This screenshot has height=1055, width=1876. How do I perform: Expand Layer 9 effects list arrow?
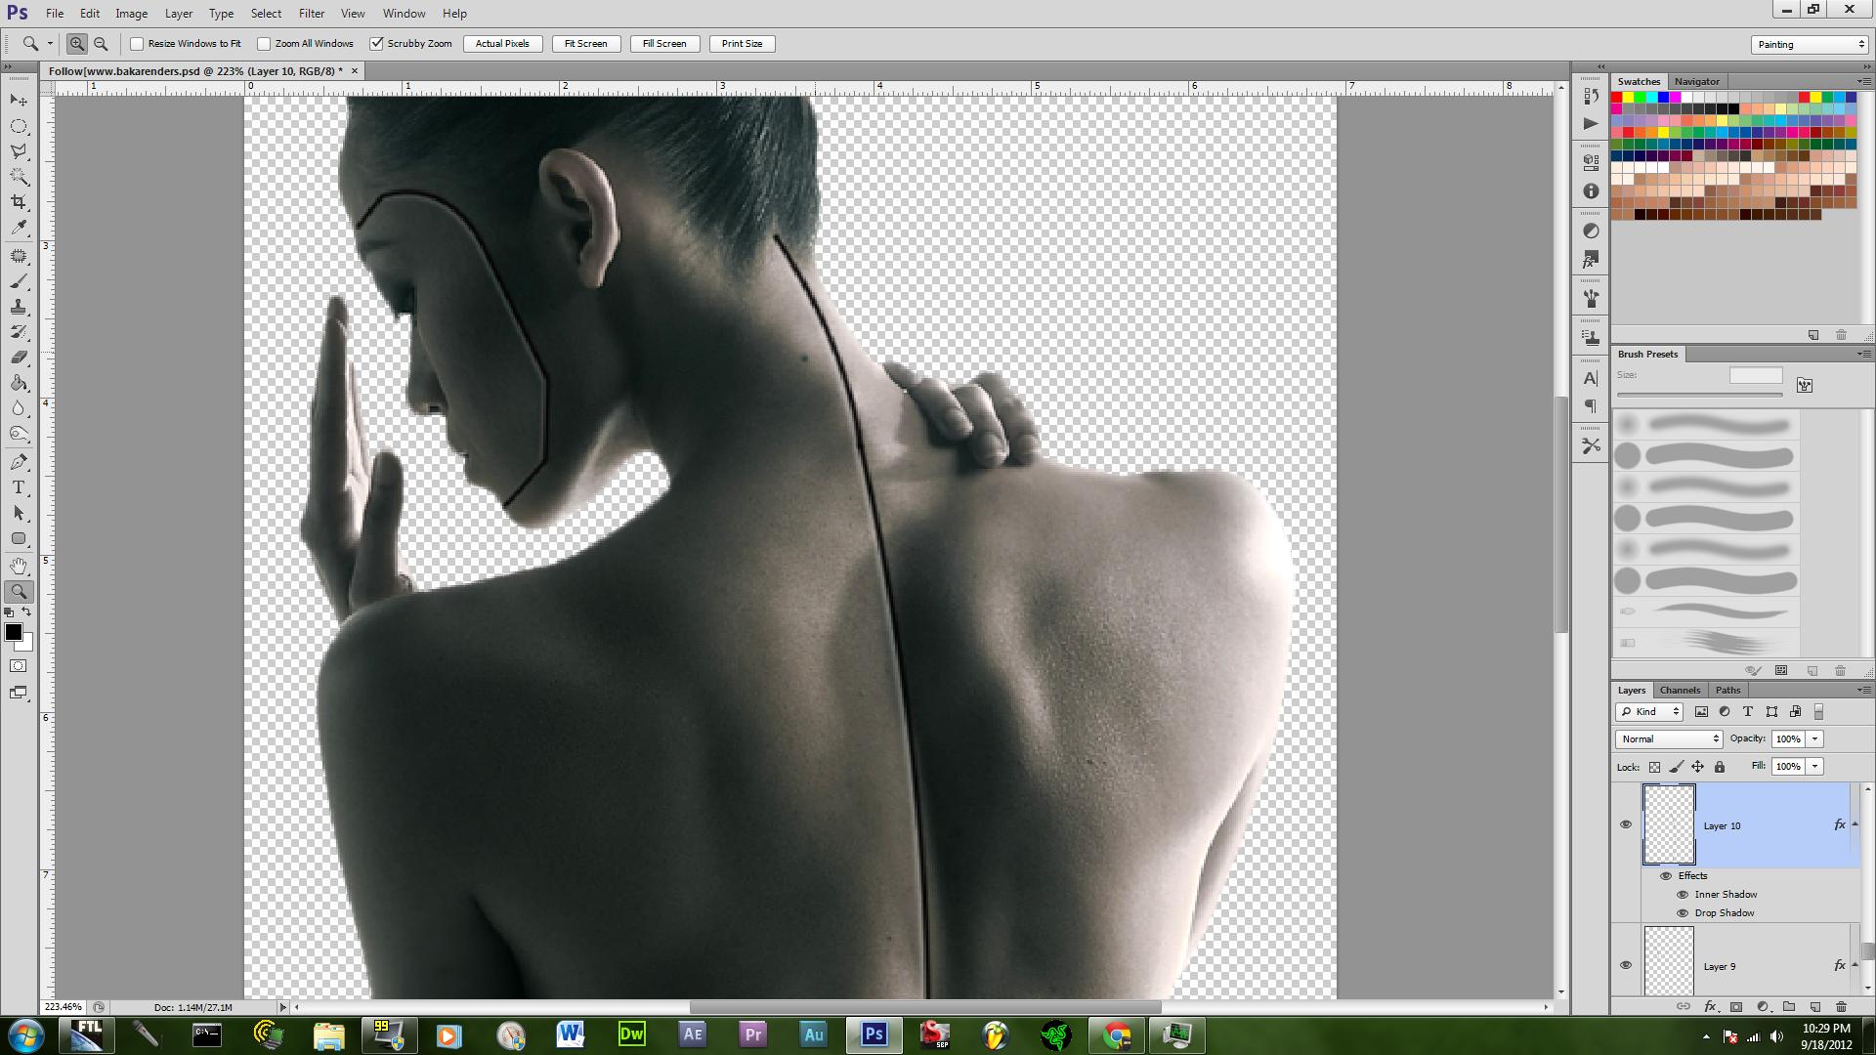click(1855, 965)
